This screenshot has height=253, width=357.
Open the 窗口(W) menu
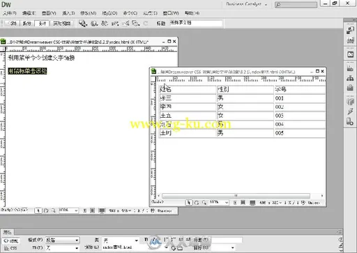pos(171,13)
